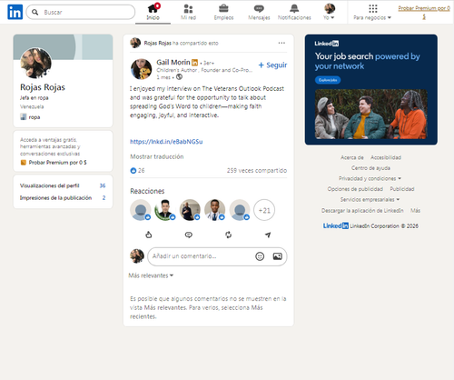Viewport: 454px width, 380px height.
Task: Click Opciones de publicidad link
Action: click(x=355, y=189)
